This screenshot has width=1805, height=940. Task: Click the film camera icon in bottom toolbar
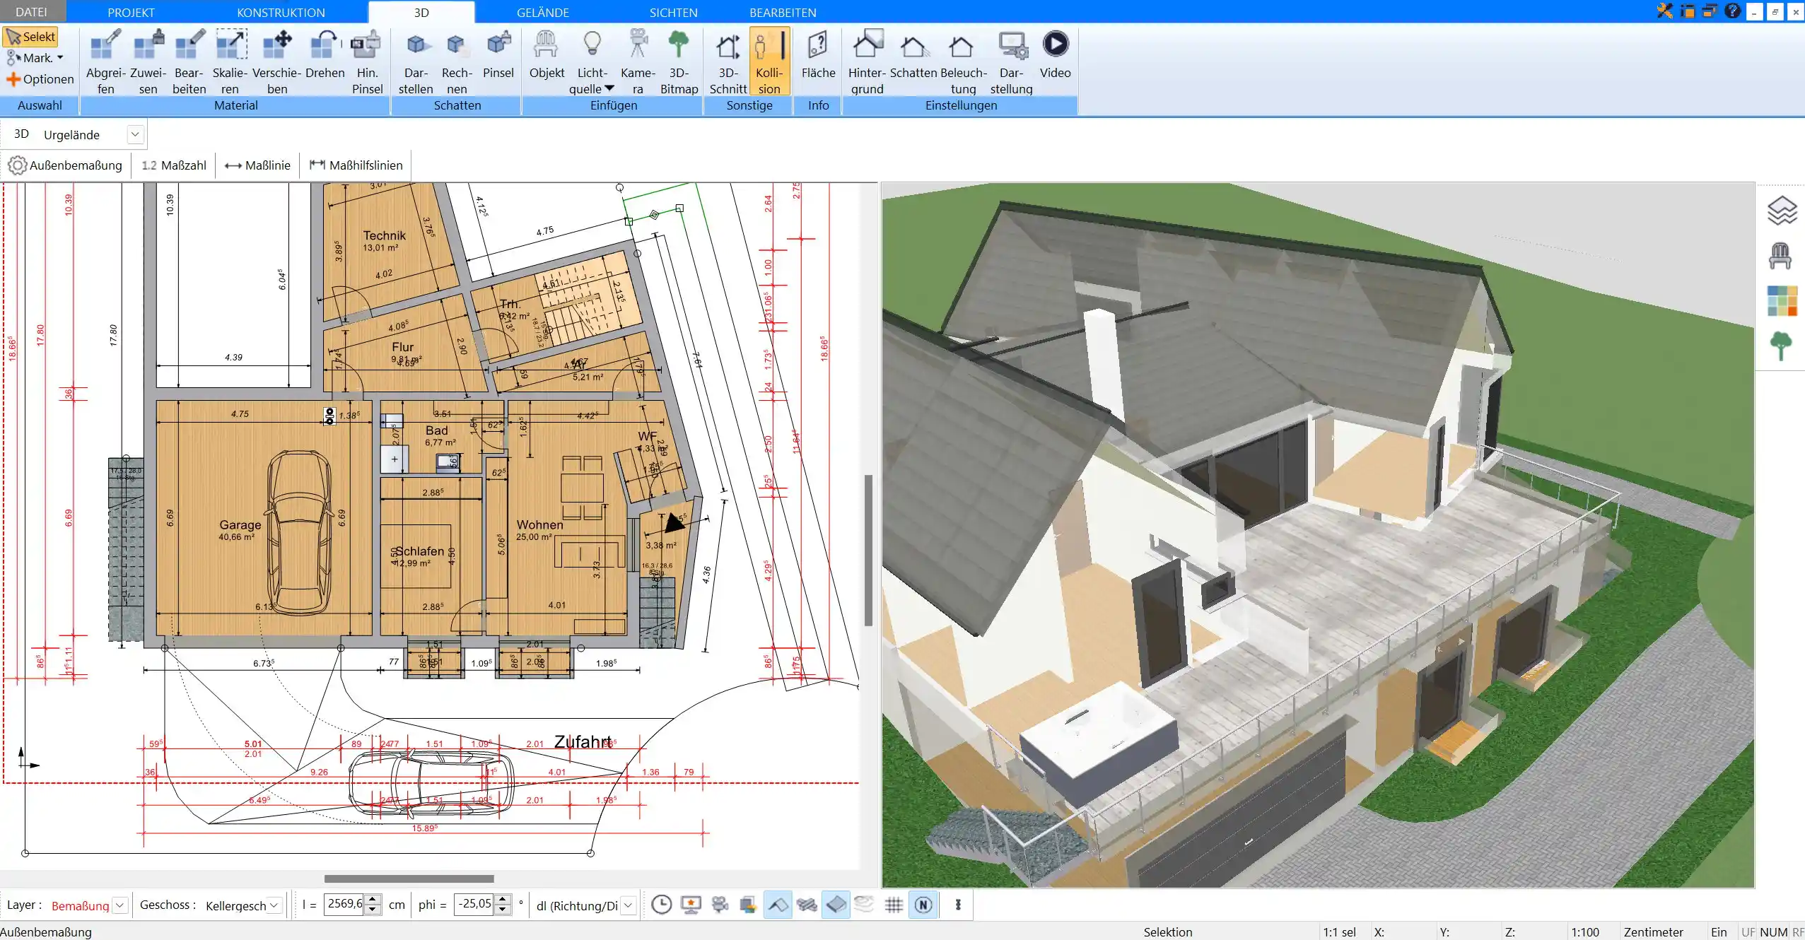(x=720, y=905)
